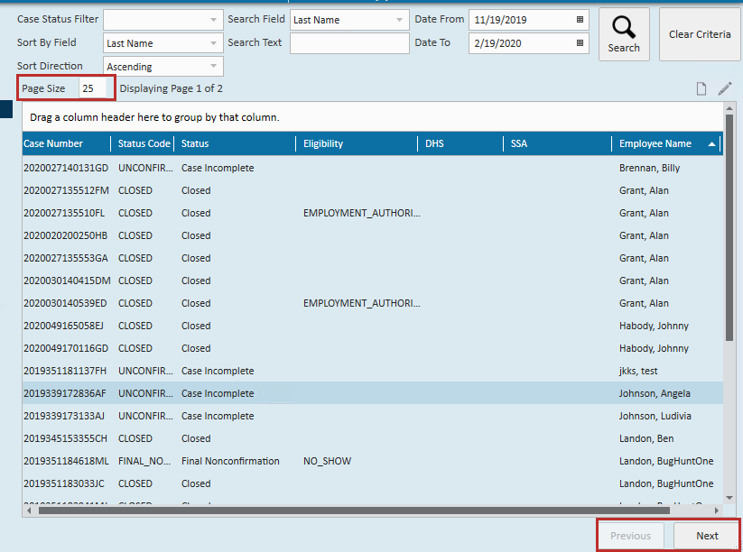Screen dimensions: 743x552
Task: Click the Final Nonconfirmation status cell
Action: point(230,461)
